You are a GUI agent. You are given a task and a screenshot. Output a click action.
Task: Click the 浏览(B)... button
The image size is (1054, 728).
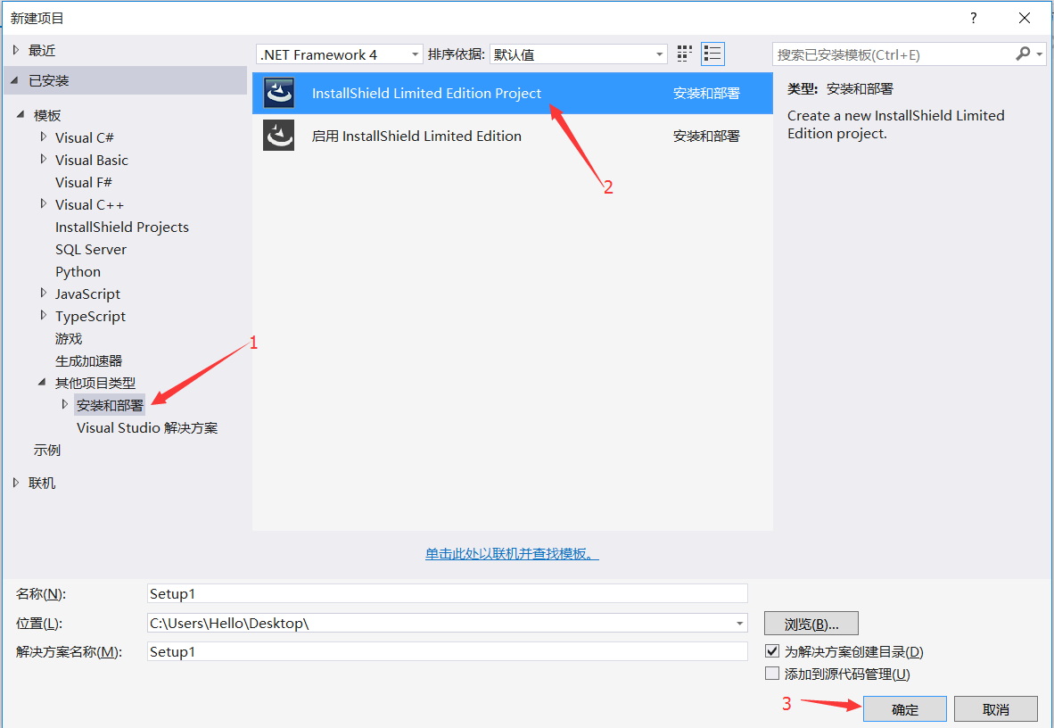pyautogui.click(x=811, y=624)
